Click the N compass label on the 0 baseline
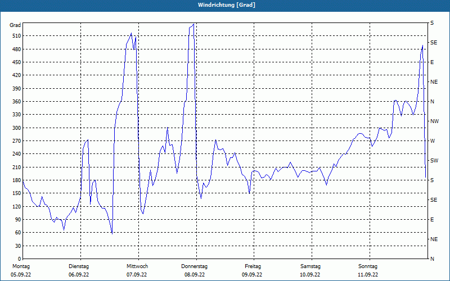This screenshot has height=281, width=450. [x=432, y=259]
